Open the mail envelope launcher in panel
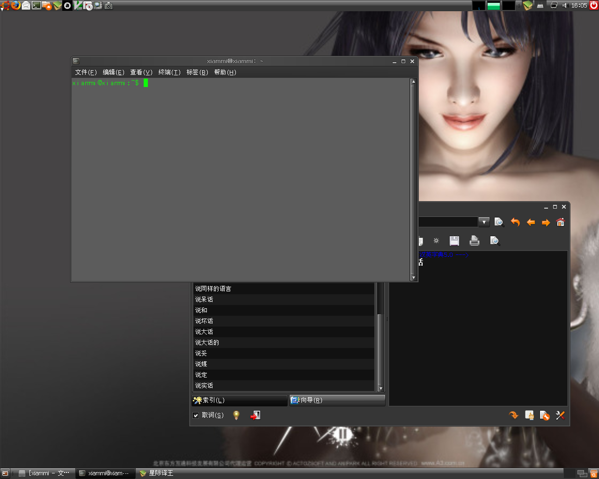 coord(26,6)
